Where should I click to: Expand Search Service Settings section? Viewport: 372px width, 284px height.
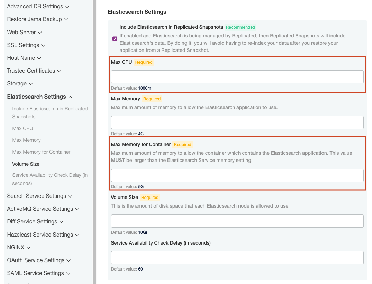39,196
